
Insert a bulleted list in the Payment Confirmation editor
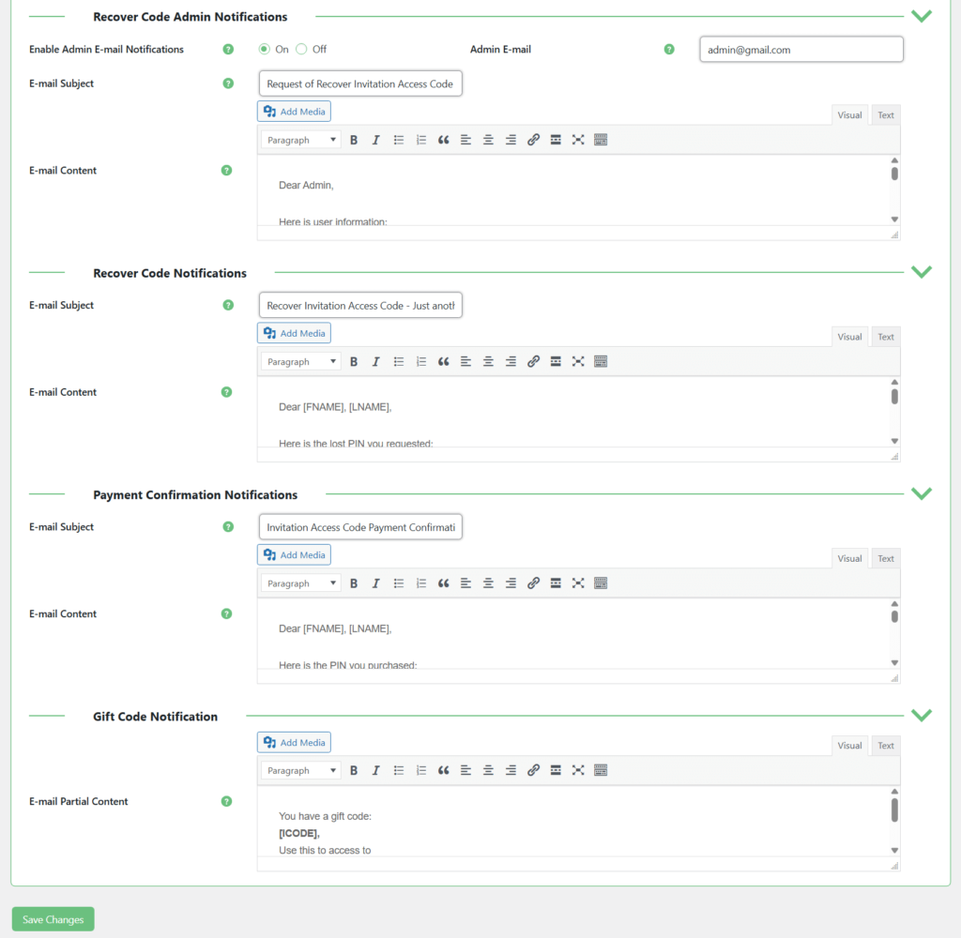click(398, 582)
